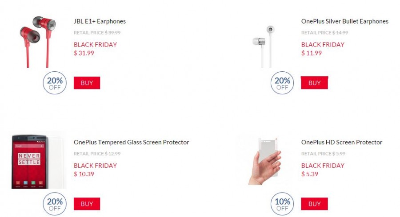Click the 20% OFF badge for Silver Bullet Earphones

tap(282, 83)
